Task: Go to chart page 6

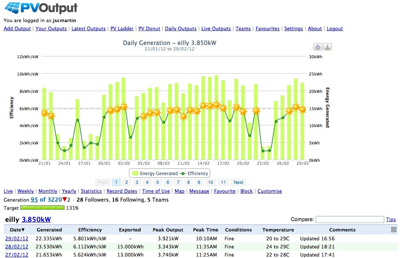Action: [168, 182]
